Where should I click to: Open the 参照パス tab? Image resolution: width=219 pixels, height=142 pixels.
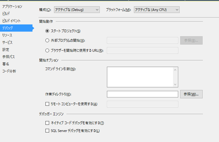coord(9,57)
